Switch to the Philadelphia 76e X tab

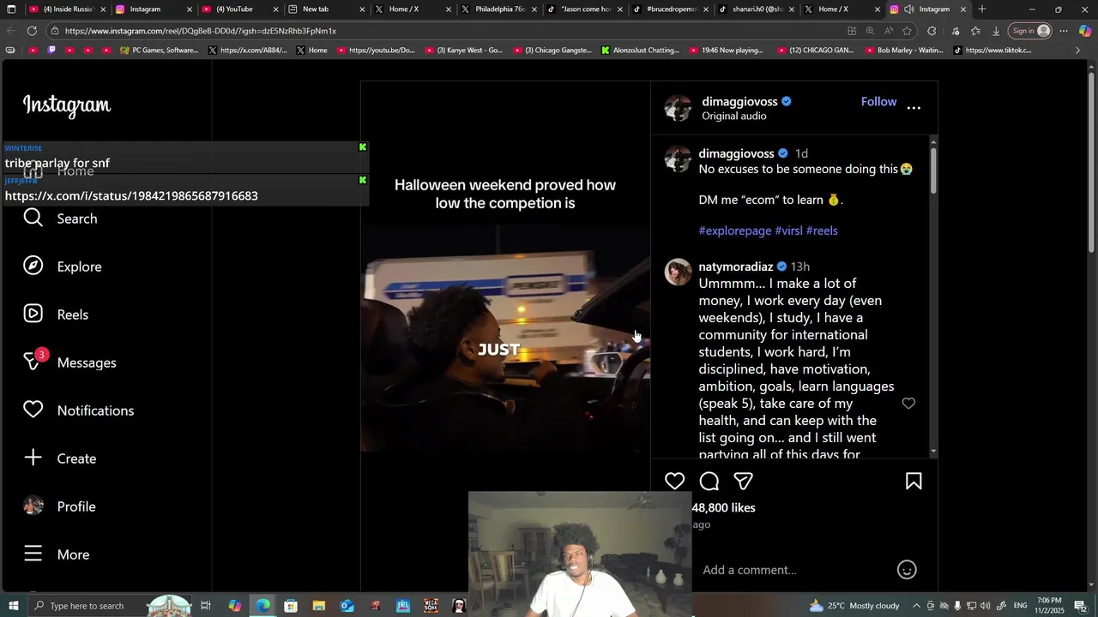[x=497, y=9]
